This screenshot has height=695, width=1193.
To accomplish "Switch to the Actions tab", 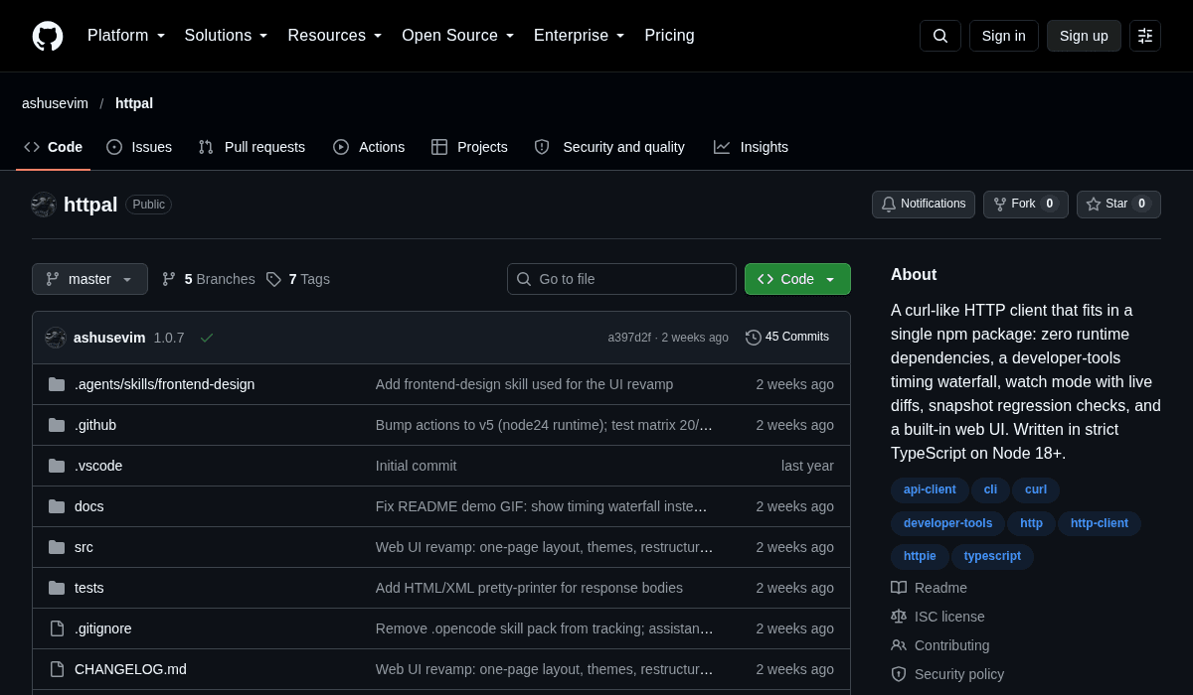I will click(x=369, y=147).
